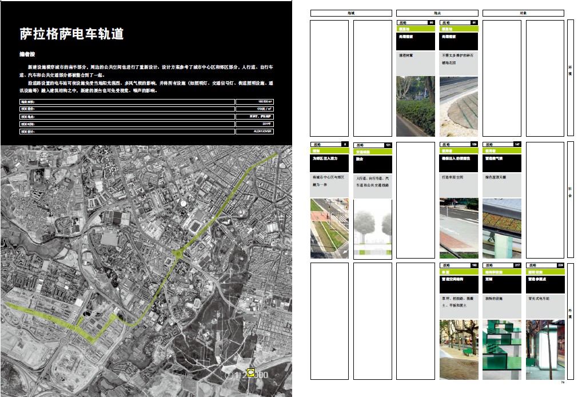Select the 对象 column header

click(523, 12)
